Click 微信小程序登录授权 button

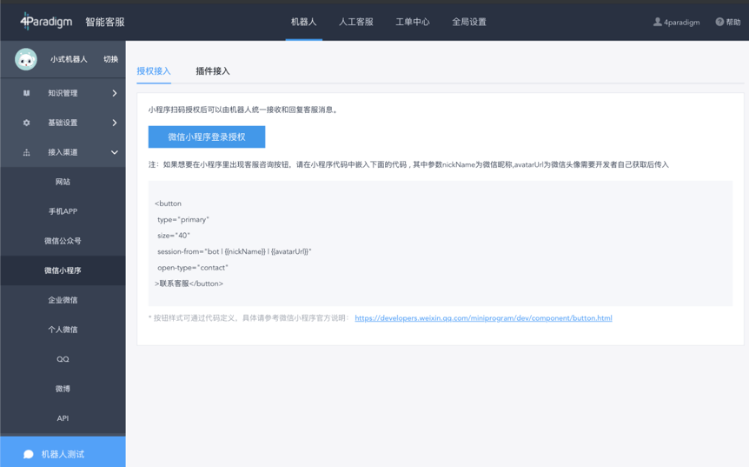point(207,137)
